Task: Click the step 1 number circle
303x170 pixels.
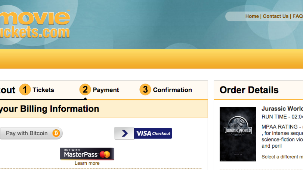Action: click(25, 90)
